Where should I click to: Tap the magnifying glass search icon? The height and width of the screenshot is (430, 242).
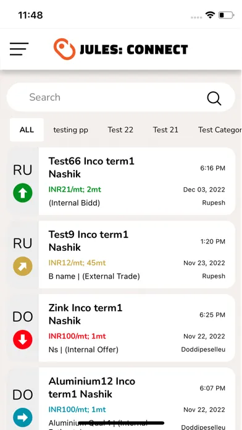click(214, 98)
